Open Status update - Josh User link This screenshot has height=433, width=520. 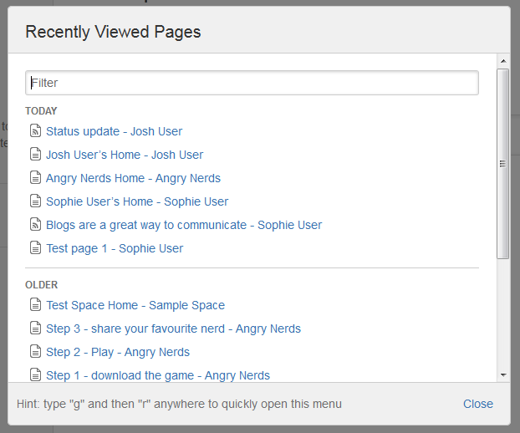point(114,131)
